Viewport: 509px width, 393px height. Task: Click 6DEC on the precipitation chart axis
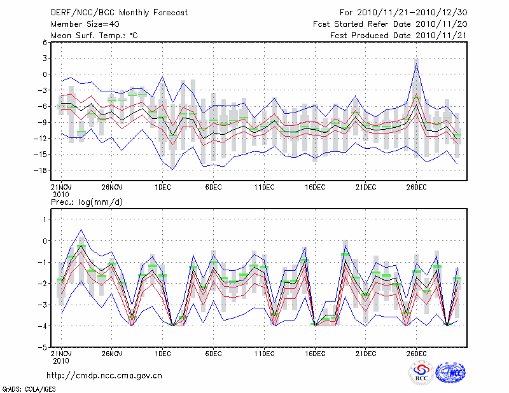[213, 354]
